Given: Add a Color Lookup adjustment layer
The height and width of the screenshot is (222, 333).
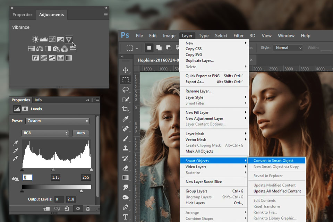Looking at the screenshot, I should tap(73, 49).
